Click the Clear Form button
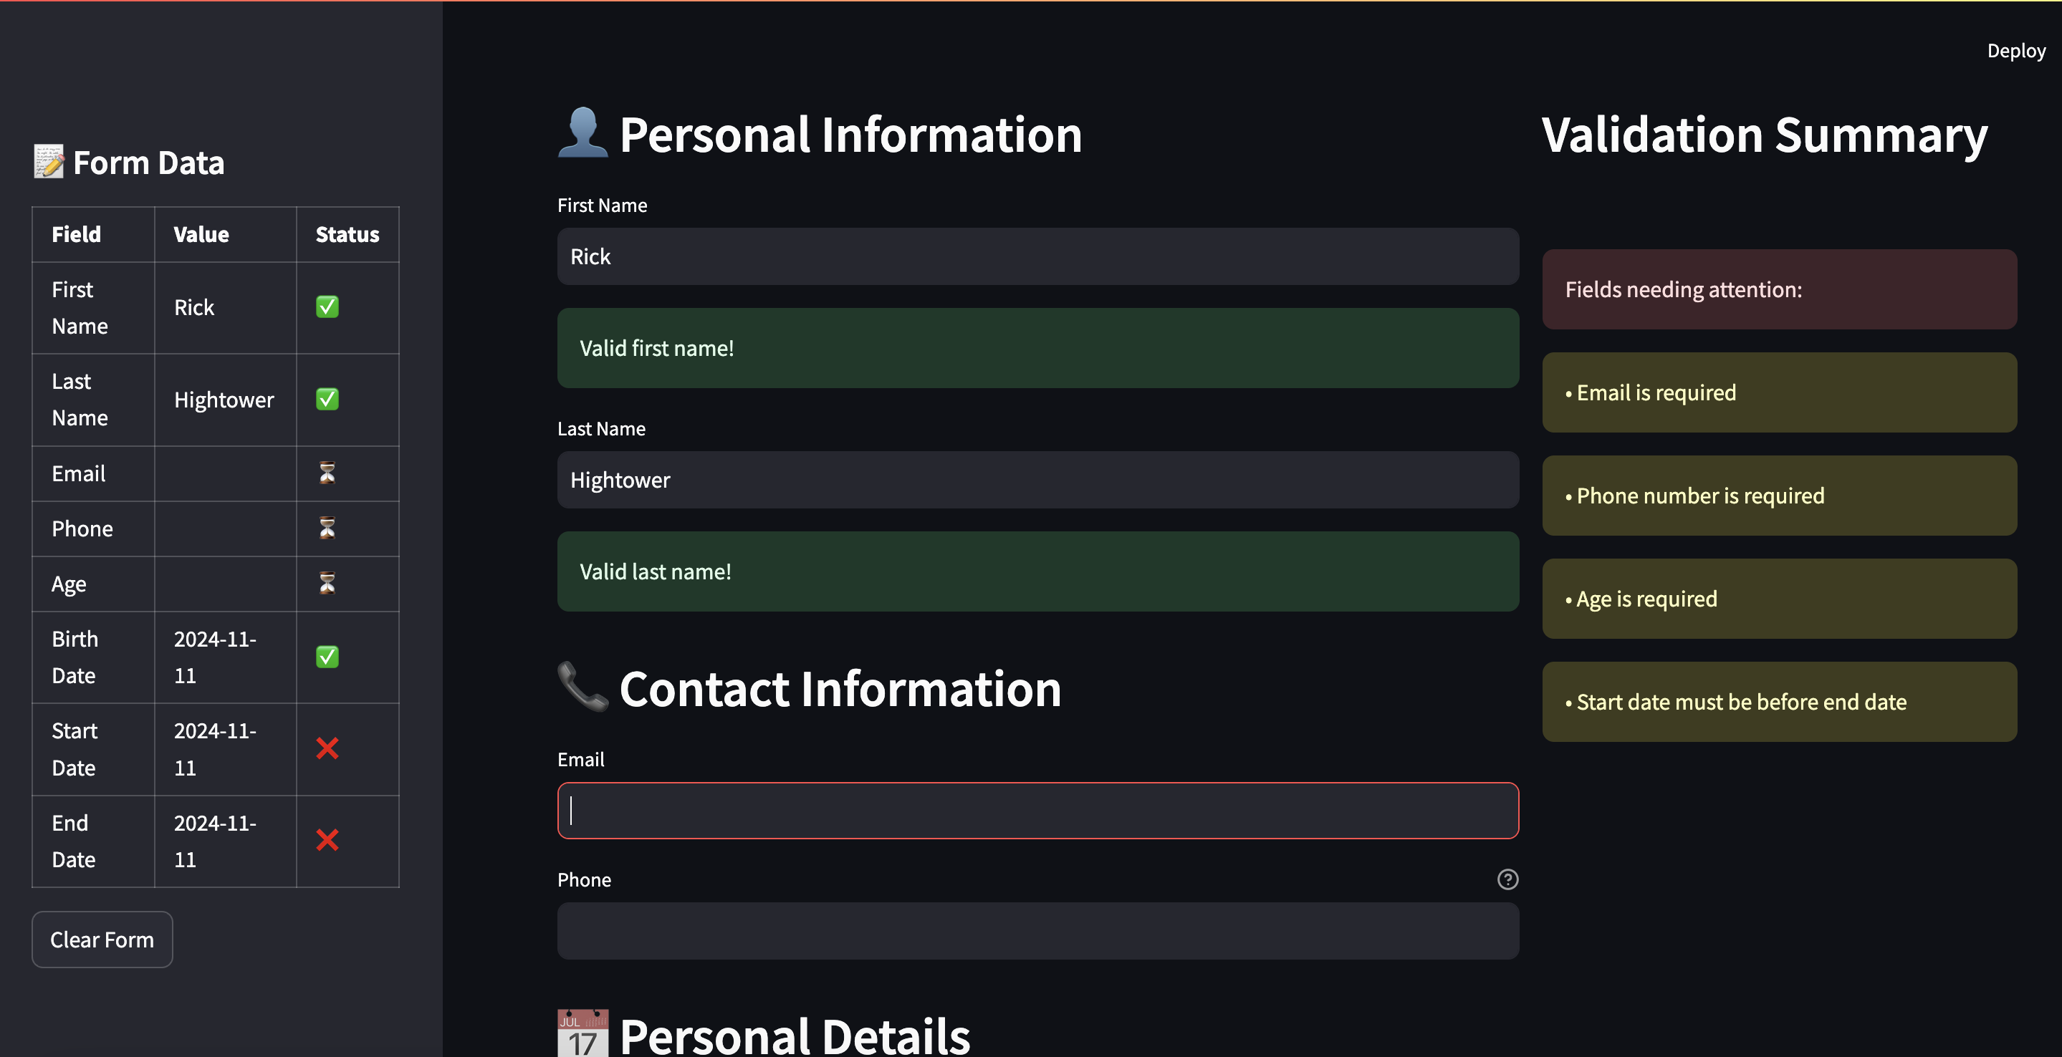The image size is (2062, 1057). pos(102,940)
